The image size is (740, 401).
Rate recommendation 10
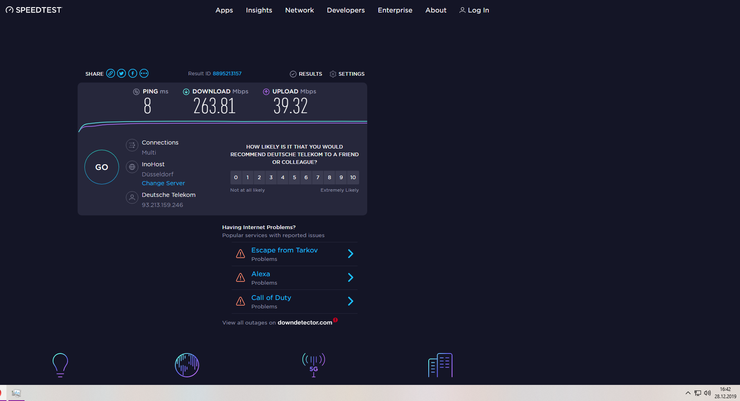(x=353, y=178)
